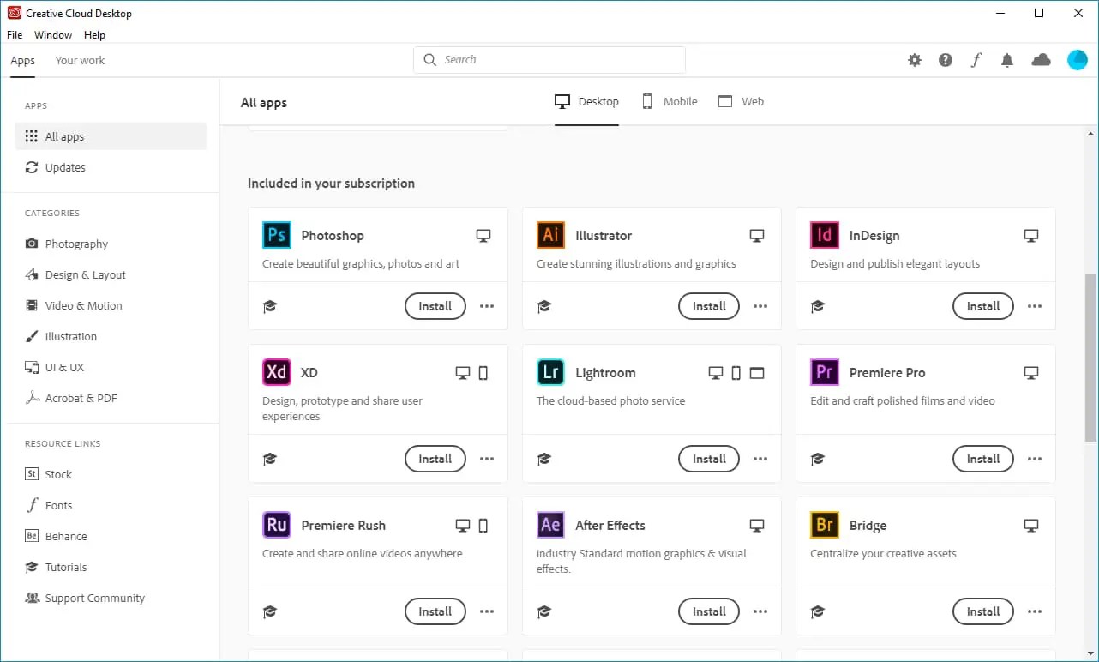
Task: Open Photoshop more options menu
Action: [x=487, y=306]
